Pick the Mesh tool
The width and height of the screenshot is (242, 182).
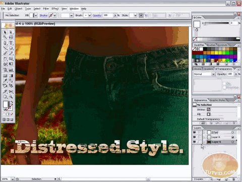(x=5, y=75)
